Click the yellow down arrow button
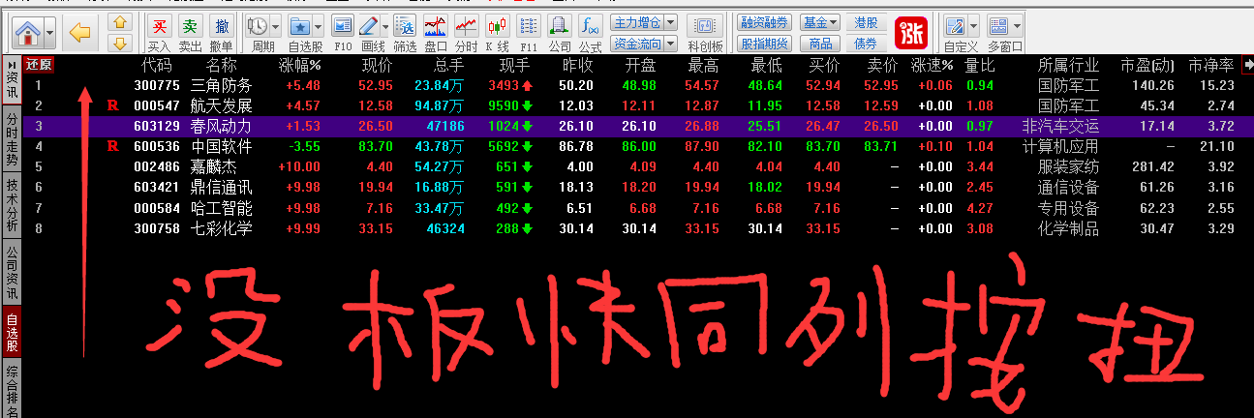Screen dimensions: 1254x418 [119, 43]
